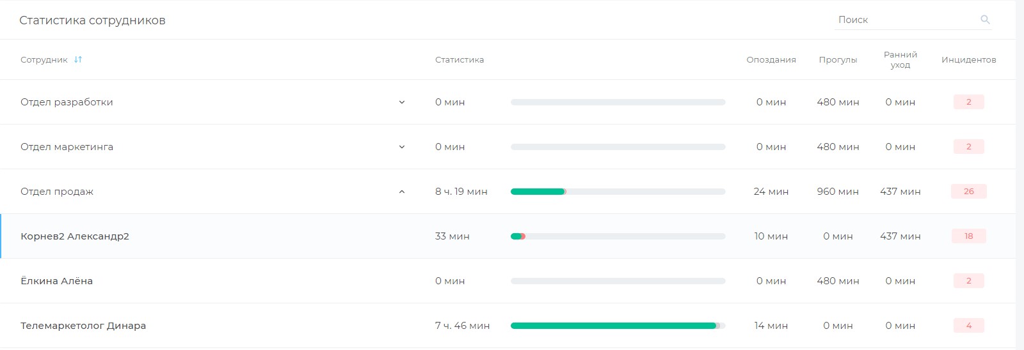Select the Ёлкина Алёна row name
1024x350 pixels.
click(x=56, y=281)
